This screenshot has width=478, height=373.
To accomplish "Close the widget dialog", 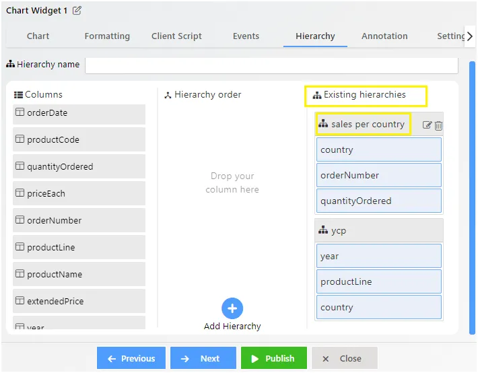I will point(345,358).
